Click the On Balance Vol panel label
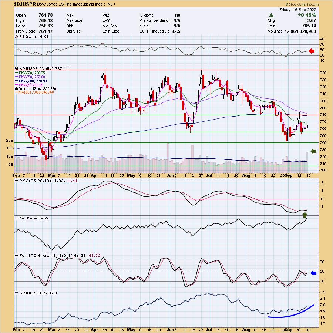 coord(35,218)
